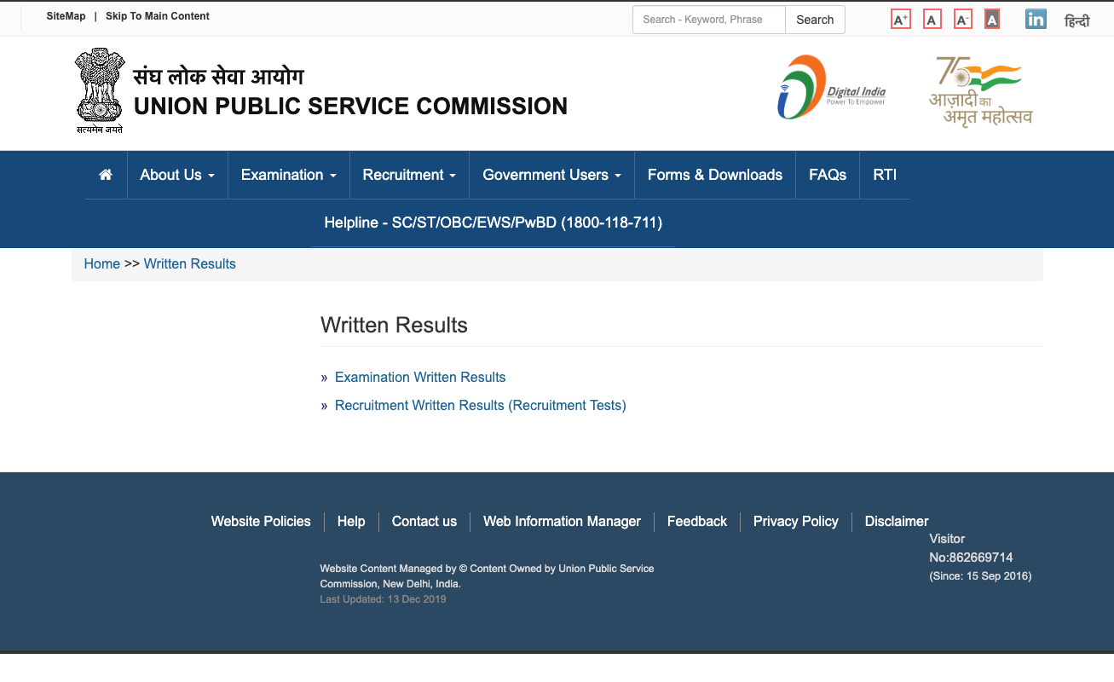Expand the Government Users dropdown menu
1114x682 pixels.
pos(551,175)
